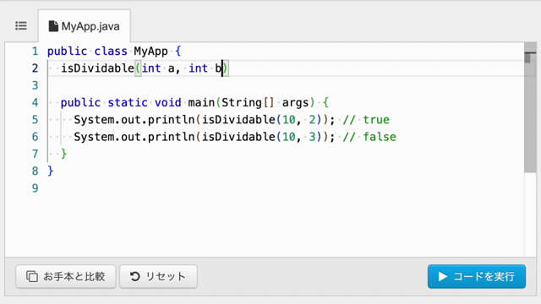Click the // false comment on line 6
Viewport: 541px width, 304px height.
369,137
